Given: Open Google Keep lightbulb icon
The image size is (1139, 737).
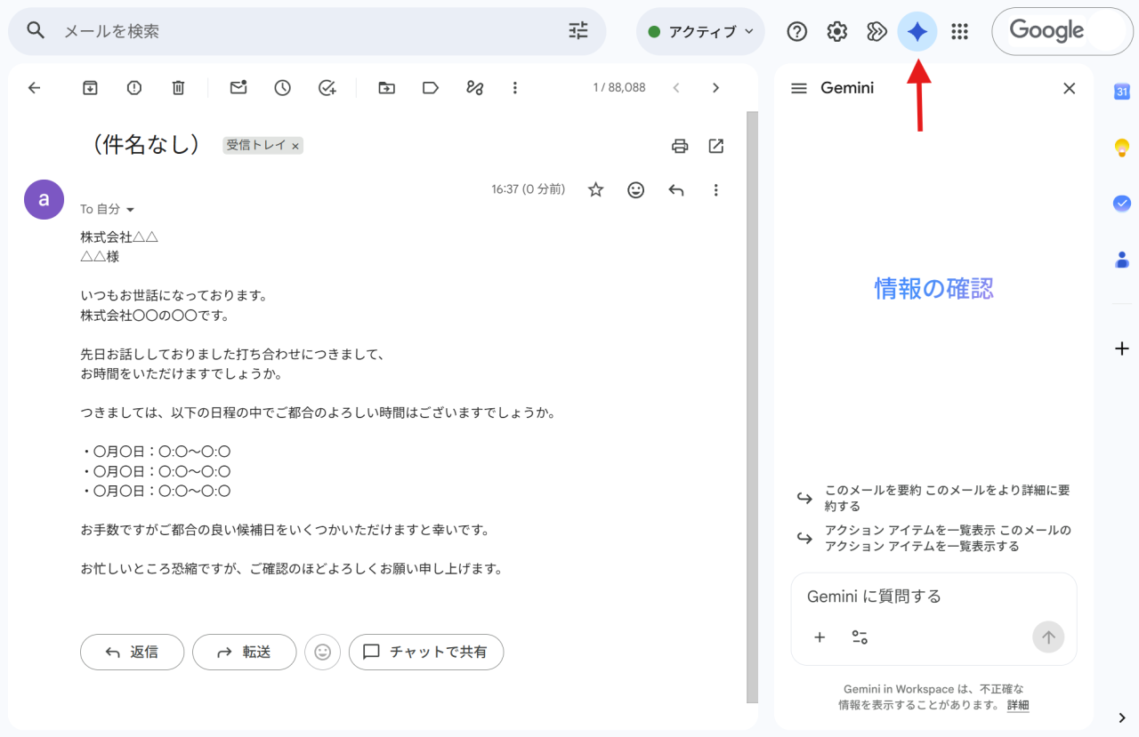Looking at the screenshot, I should 1122,148.
